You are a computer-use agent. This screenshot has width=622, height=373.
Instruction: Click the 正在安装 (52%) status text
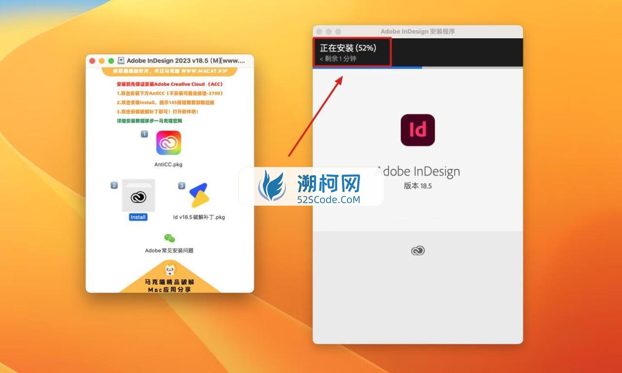tap(348, 48)
